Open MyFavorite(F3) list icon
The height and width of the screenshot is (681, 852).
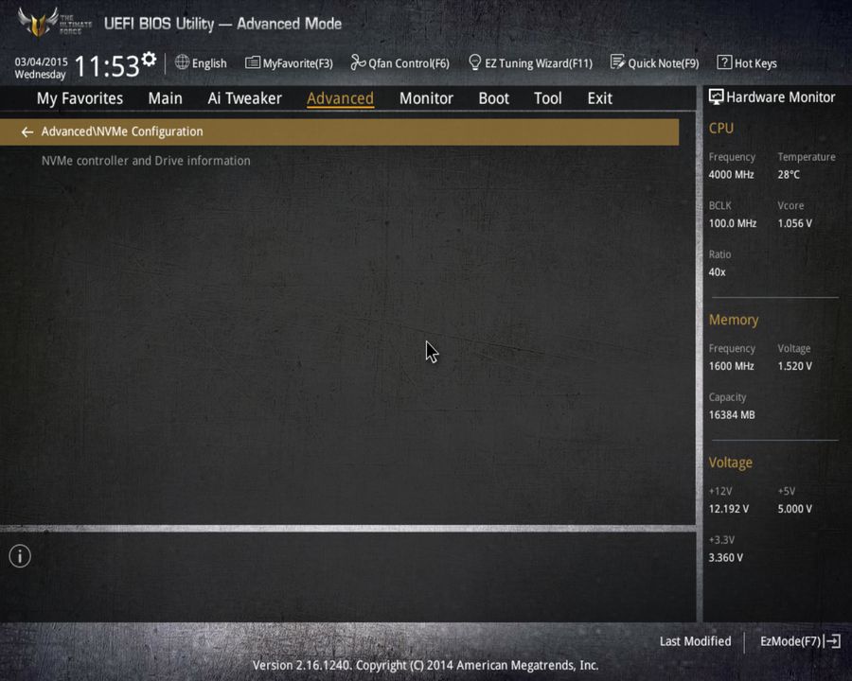252,63
